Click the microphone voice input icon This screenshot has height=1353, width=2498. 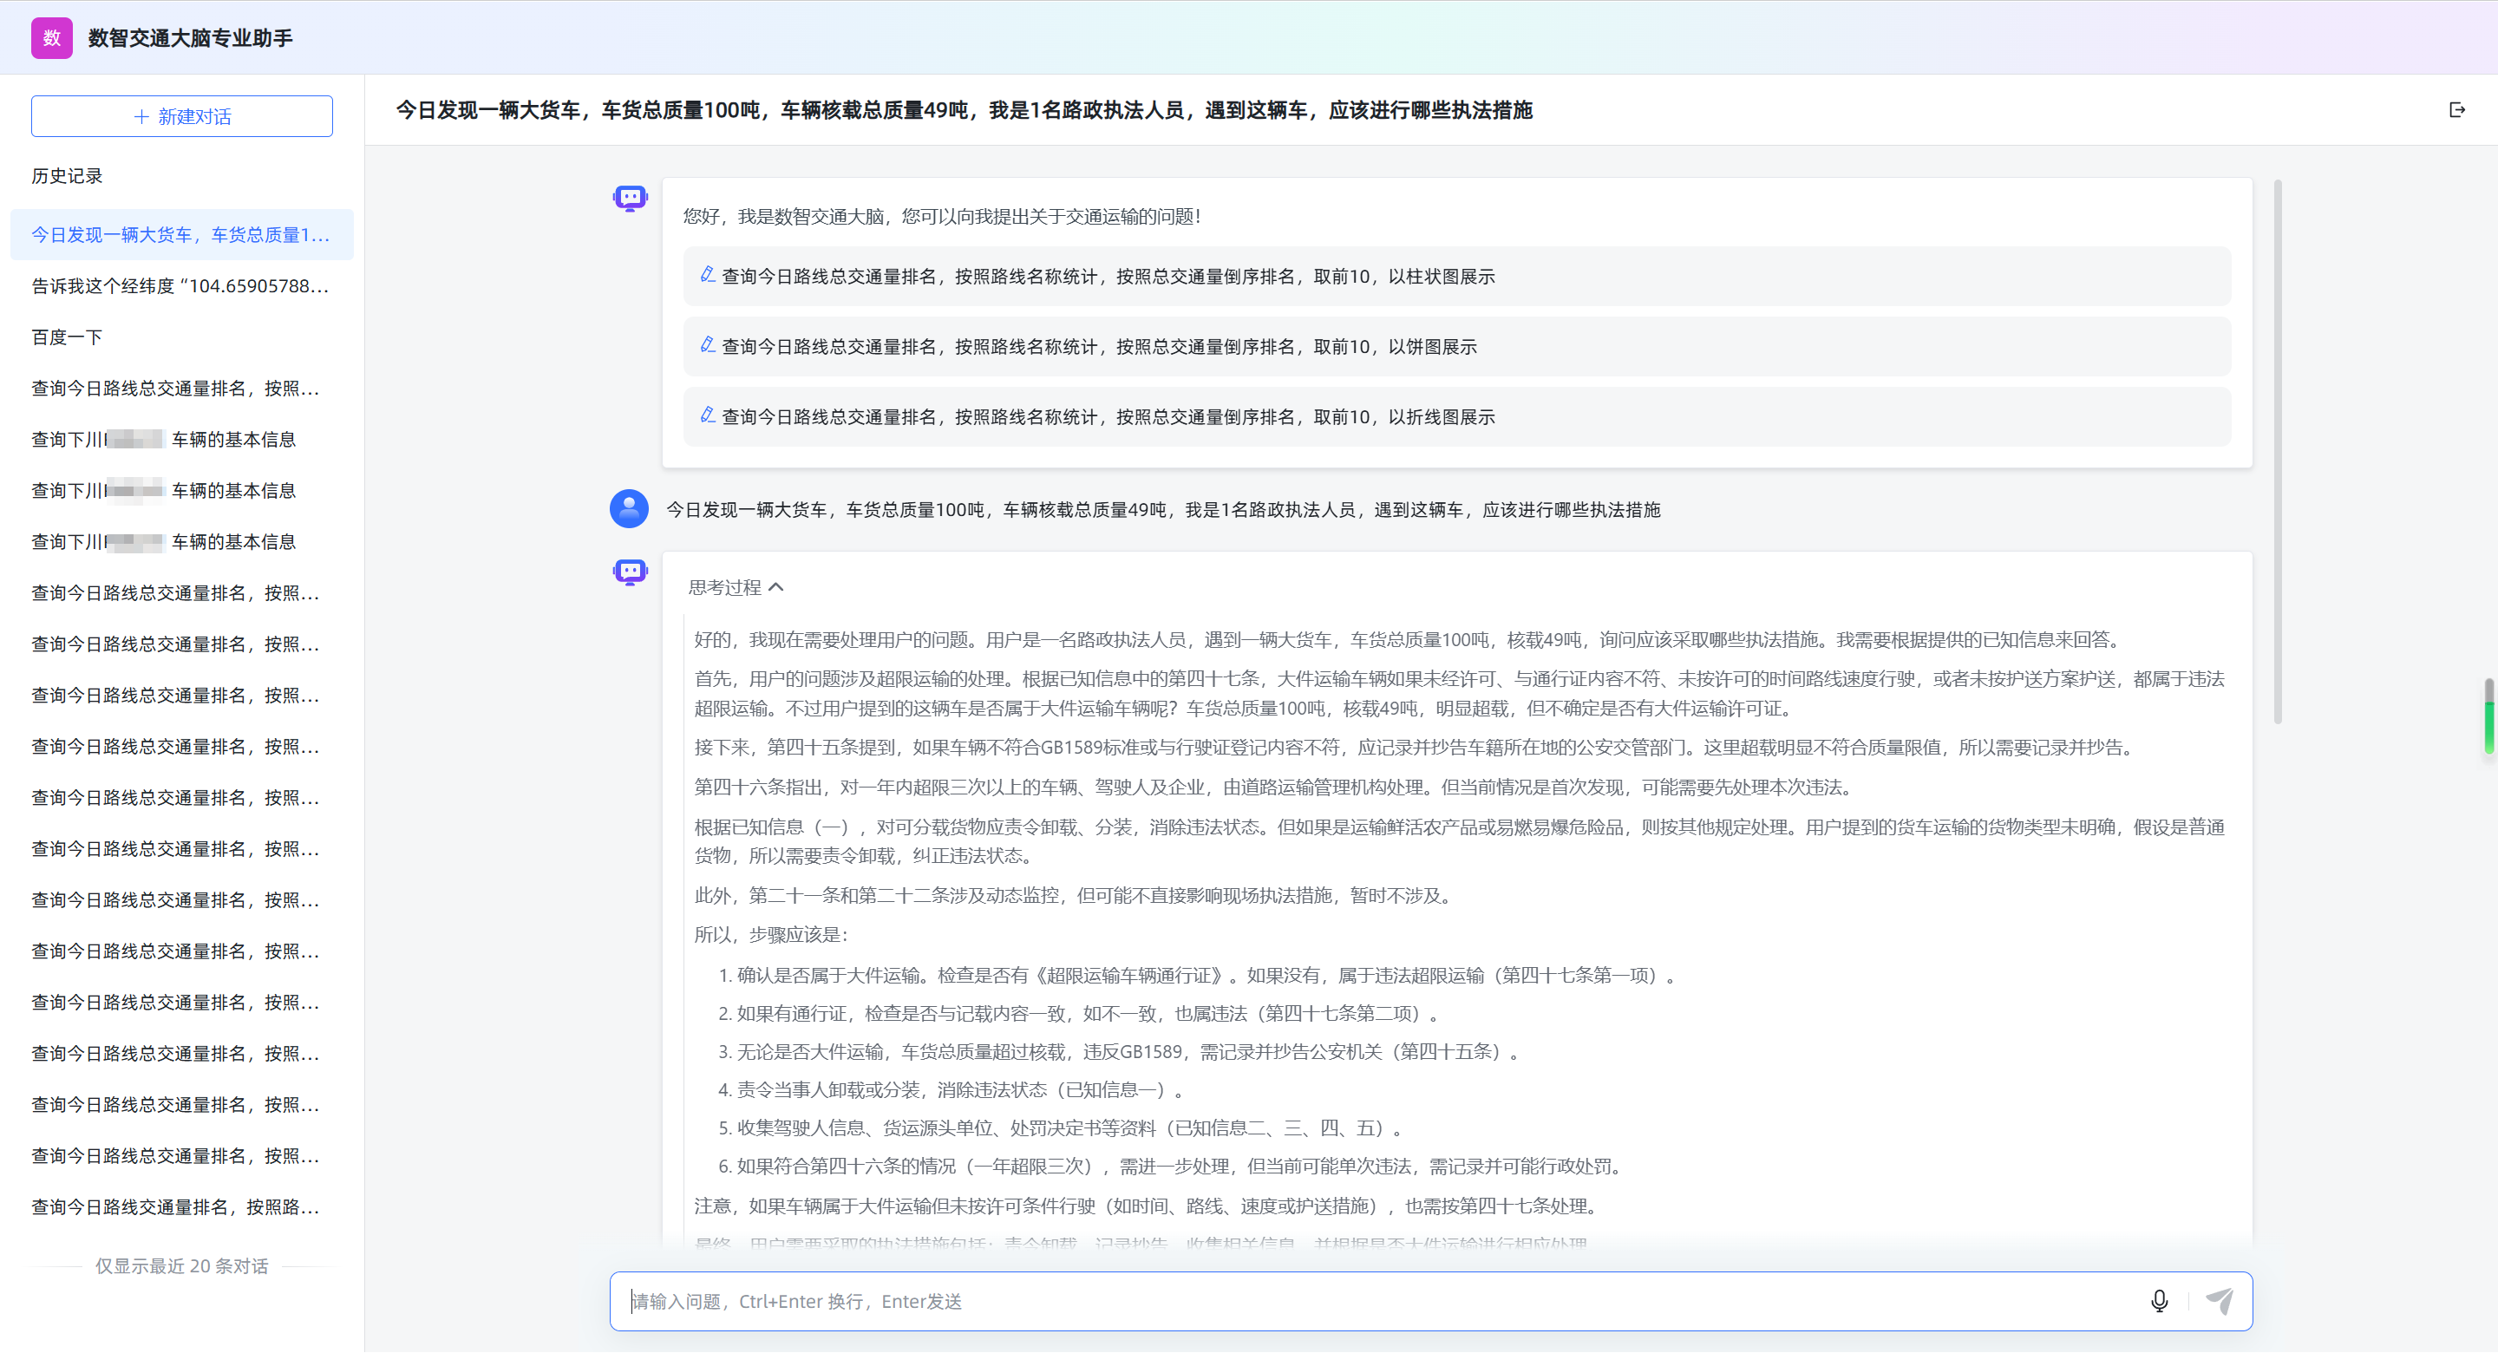(x=2159, y=1301)
